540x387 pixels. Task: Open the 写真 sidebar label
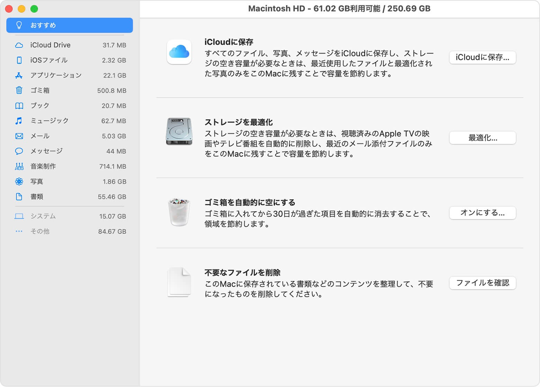tap(37, 181)
